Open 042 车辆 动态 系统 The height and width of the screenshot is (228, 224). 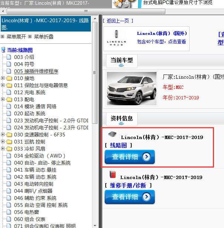point(35,177)
